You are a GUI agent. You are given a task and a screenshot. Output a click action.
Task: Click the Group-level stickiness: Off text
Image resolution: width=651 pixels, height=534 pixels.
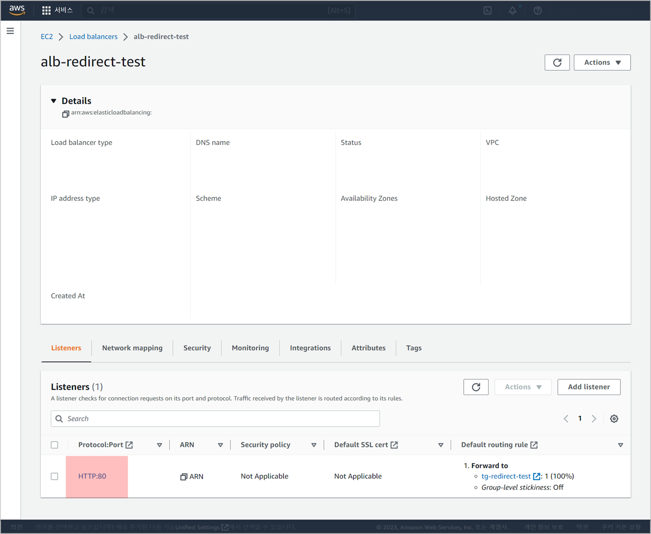[x=522, y=488]
